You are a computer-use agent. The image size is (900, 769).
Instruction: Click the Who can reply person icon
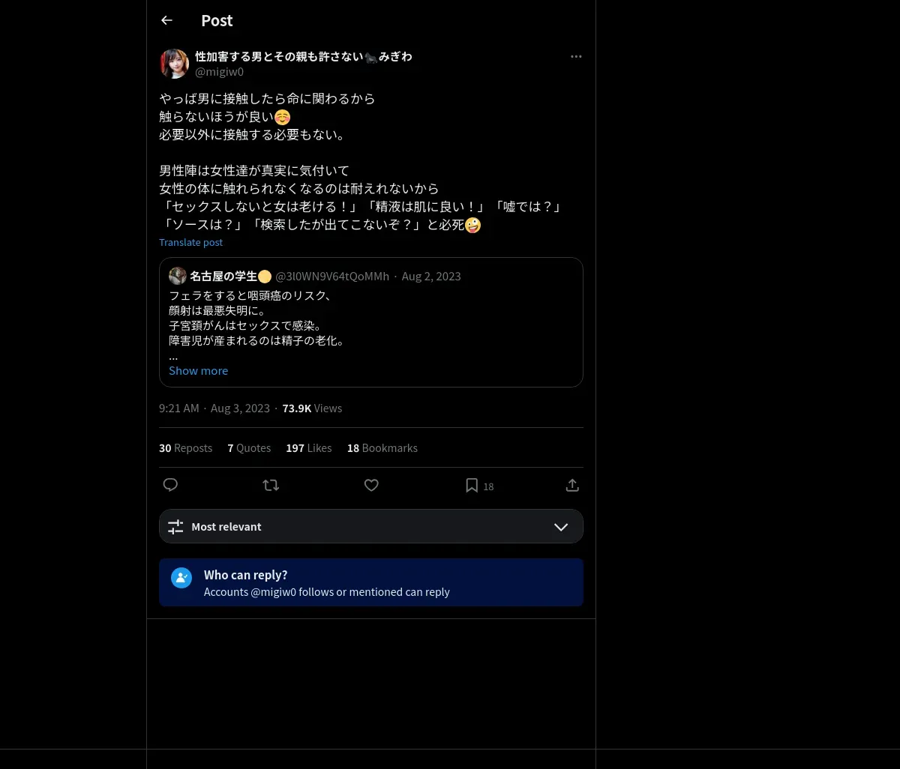[x=181, y=578]
